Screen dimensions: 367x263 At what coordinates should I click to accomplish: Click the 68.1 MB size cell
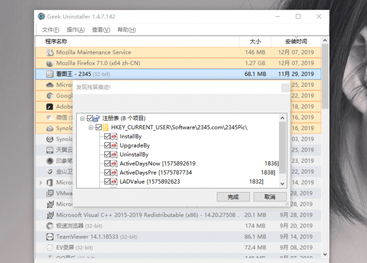[x=255, y=74]
